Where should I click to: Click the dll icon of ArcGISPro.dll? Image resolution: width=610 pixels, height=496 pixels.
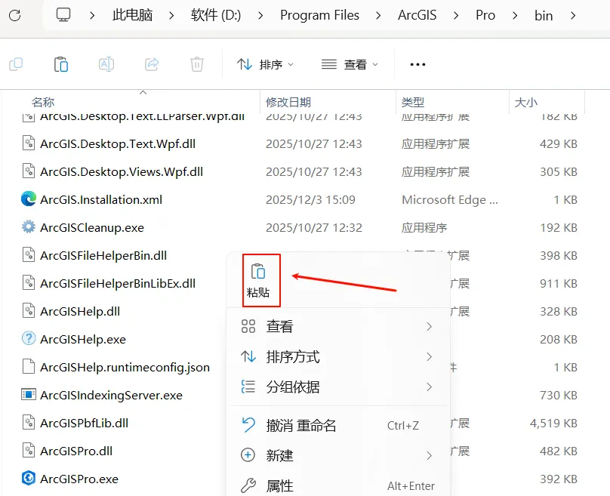pyautogui.click(x=29, y=451)
